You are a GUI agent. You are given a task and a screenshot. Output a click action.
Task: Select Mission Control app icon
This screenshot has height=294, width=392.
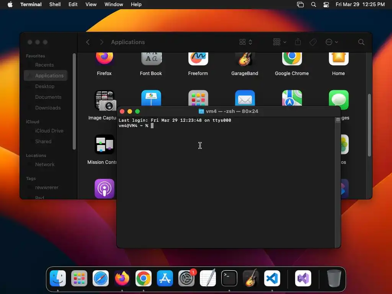(x=105, y=144)
